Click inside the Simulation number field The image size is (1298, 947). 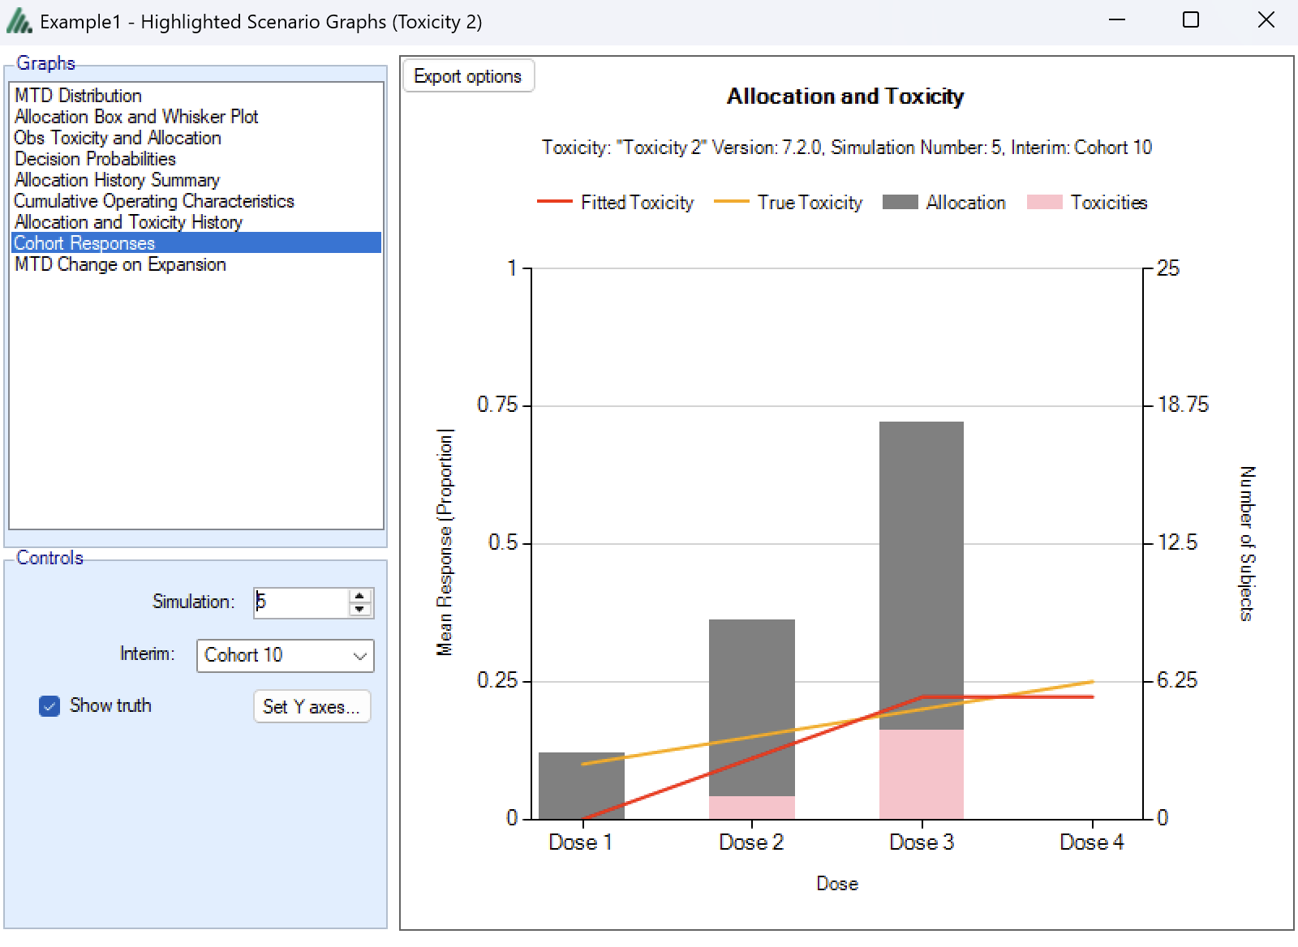[x=300, y=602]
